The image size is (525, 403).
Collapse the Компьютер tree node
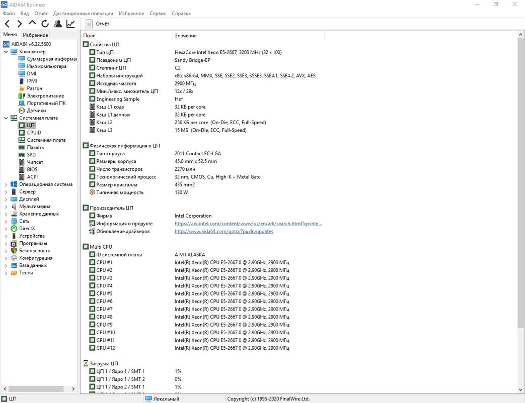(x=6, y=52)
